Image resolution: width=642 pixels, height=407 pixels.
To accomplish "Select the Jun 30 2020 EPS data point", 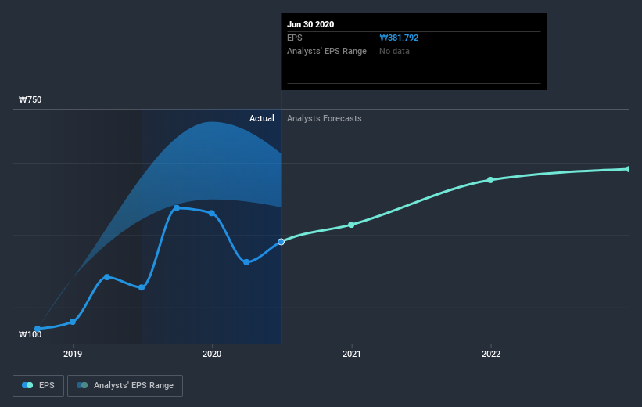I will click(281, 242).
